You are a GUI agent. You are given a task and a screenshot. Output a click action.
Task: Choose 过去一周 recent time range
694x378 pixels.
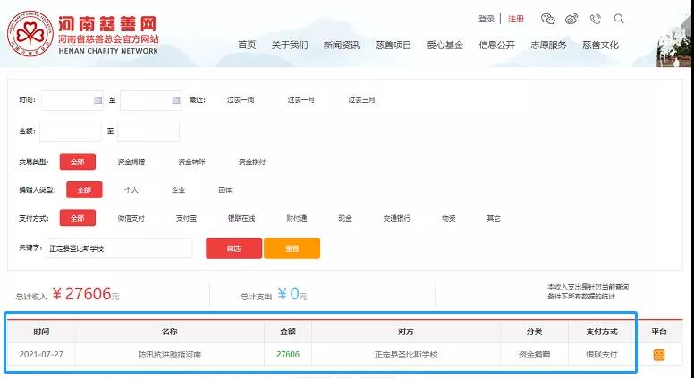pos(241,100)
